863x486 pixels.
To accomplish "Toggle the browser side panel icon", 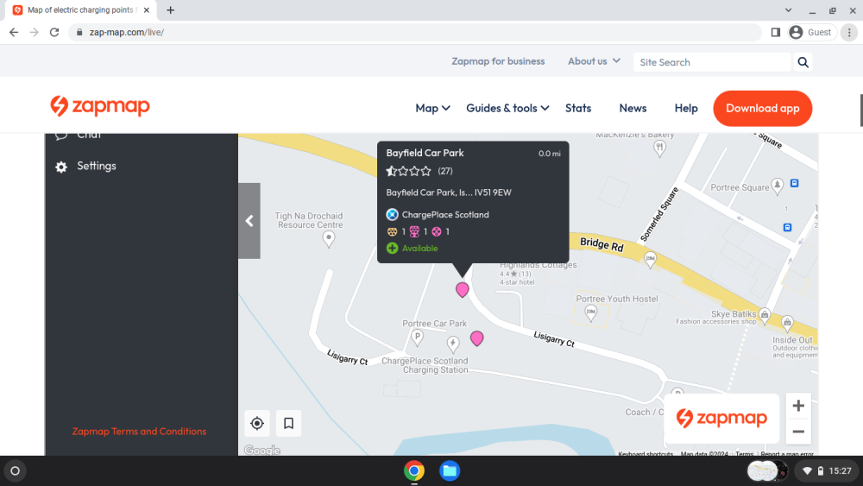I will (776, 33).
